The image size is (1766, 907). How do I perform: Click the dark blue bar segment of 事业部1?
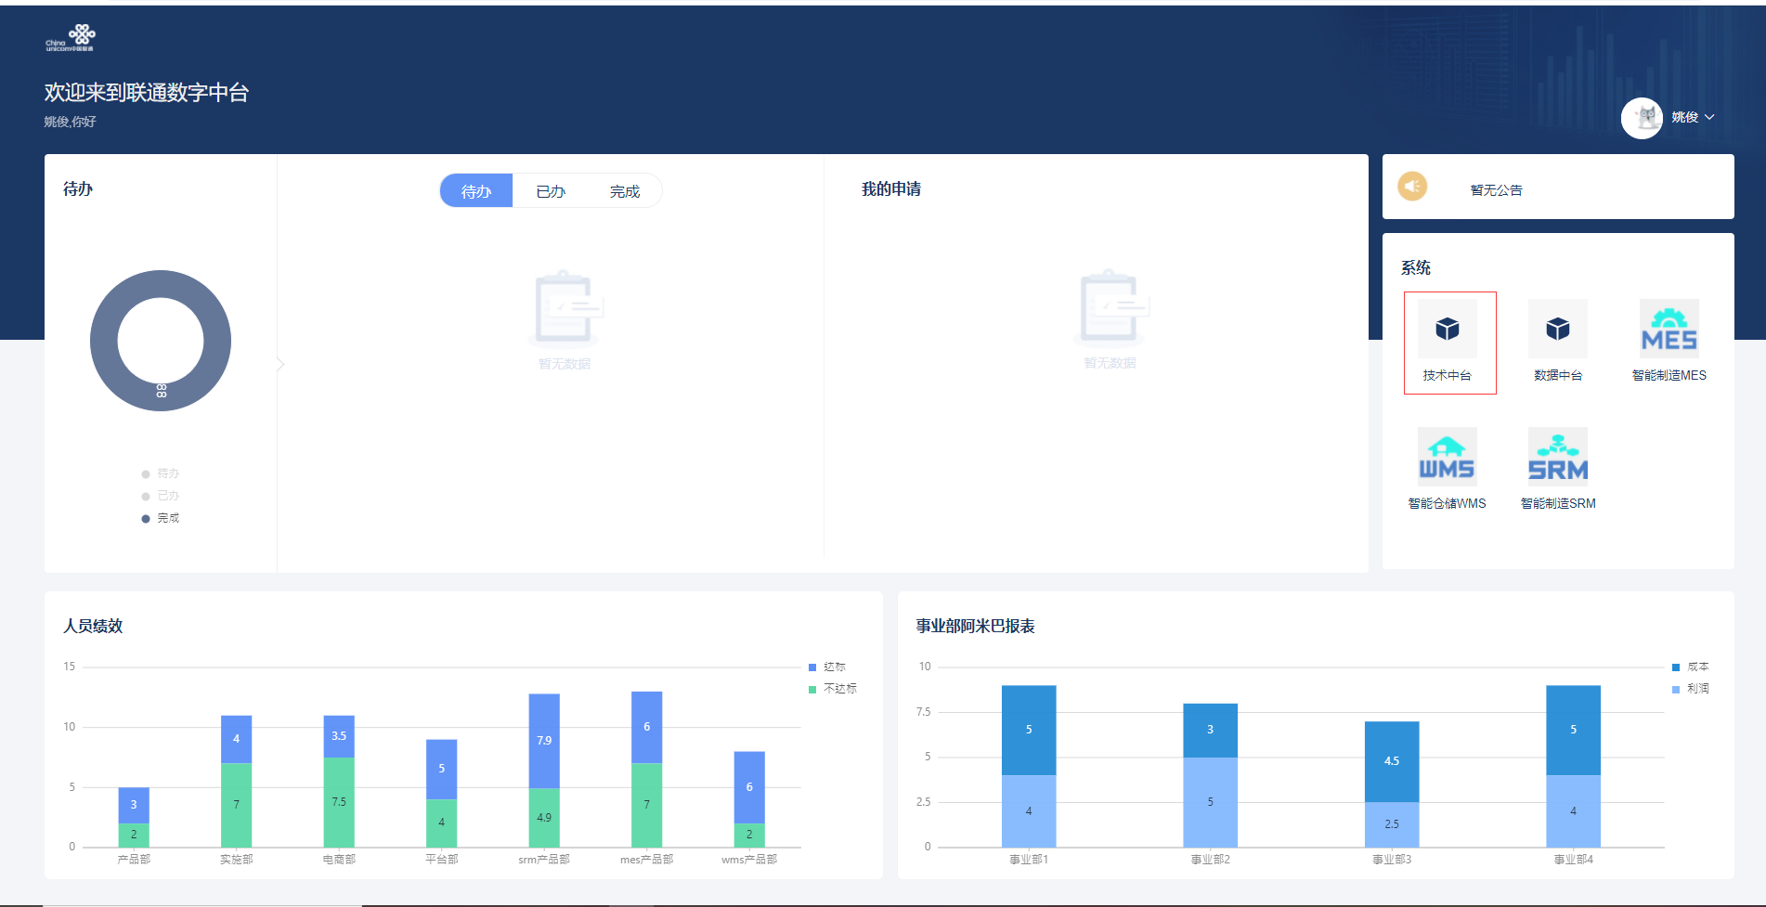coord(1029,730)
